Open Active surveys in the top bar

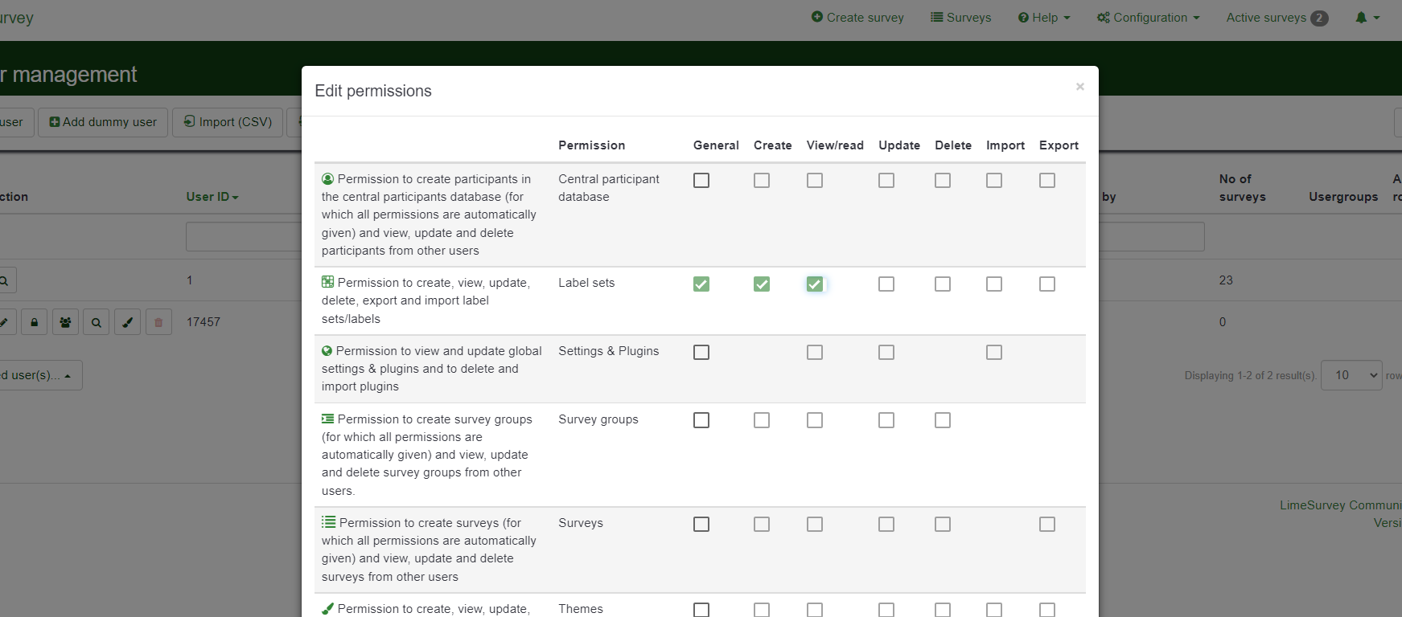1277,18
